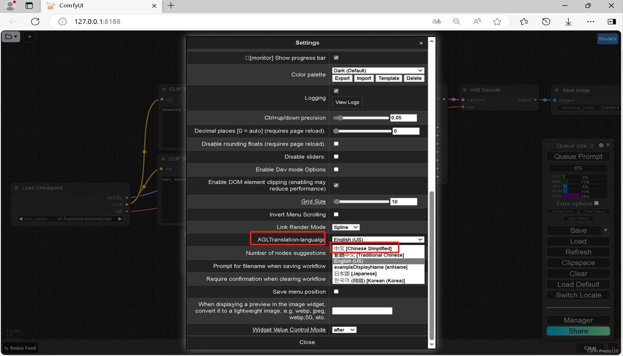Open browser downloads icon
623x356 pixels.
[568, 22]
